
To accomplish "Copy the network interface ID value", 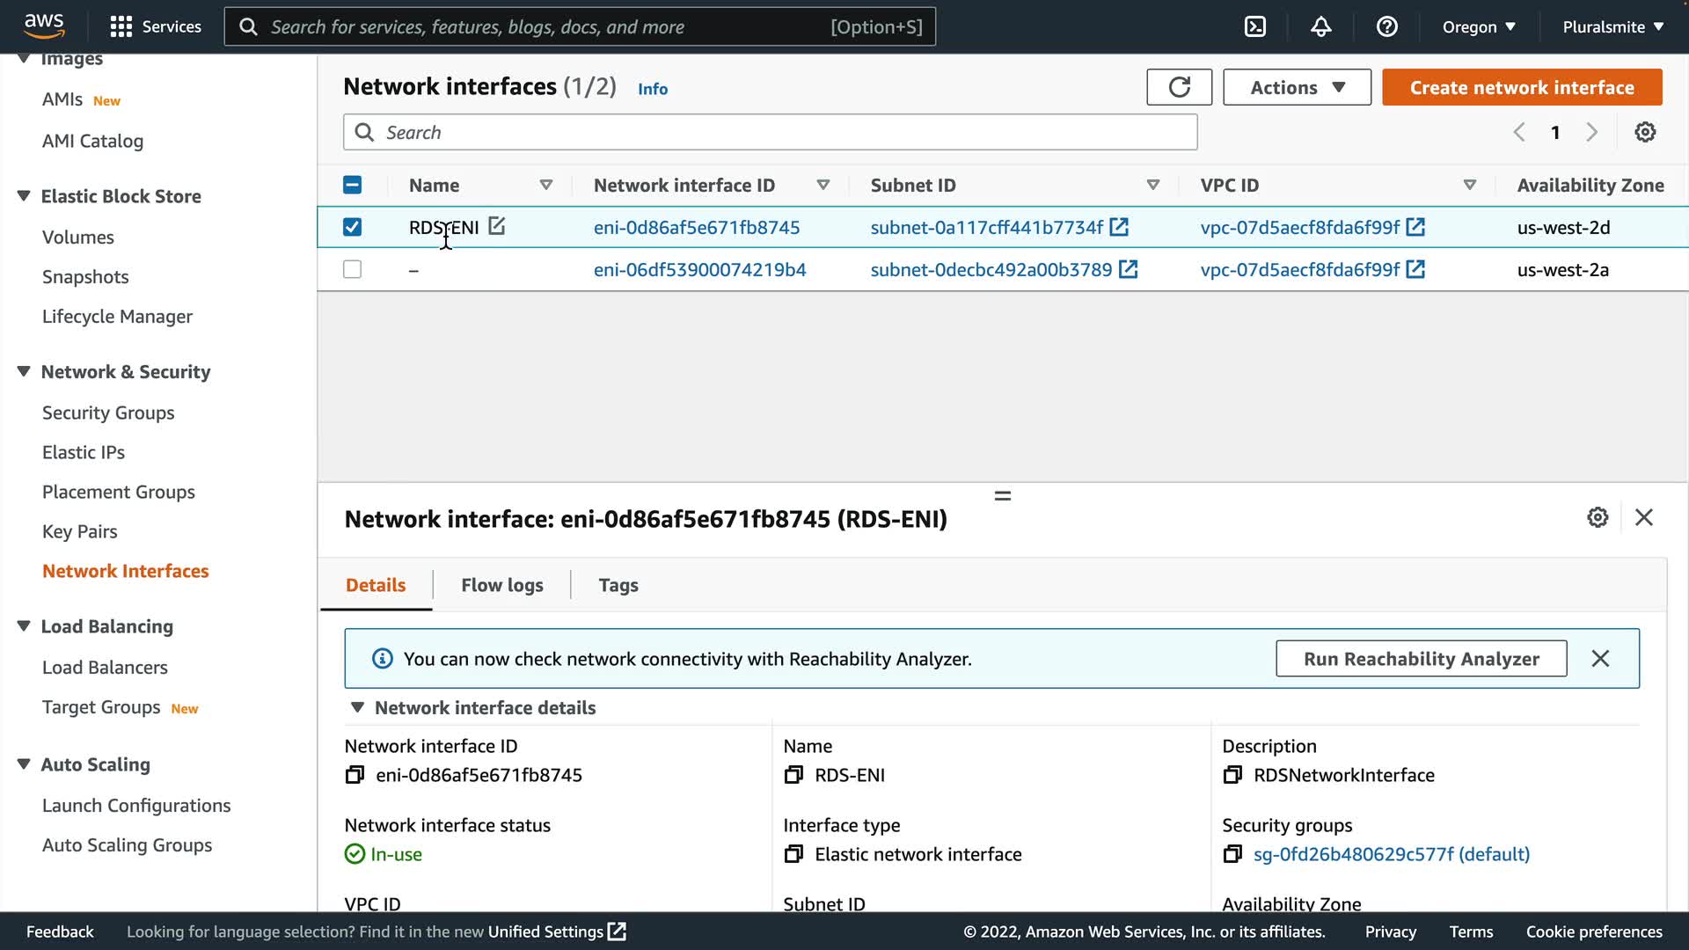I will pos(355,775).
